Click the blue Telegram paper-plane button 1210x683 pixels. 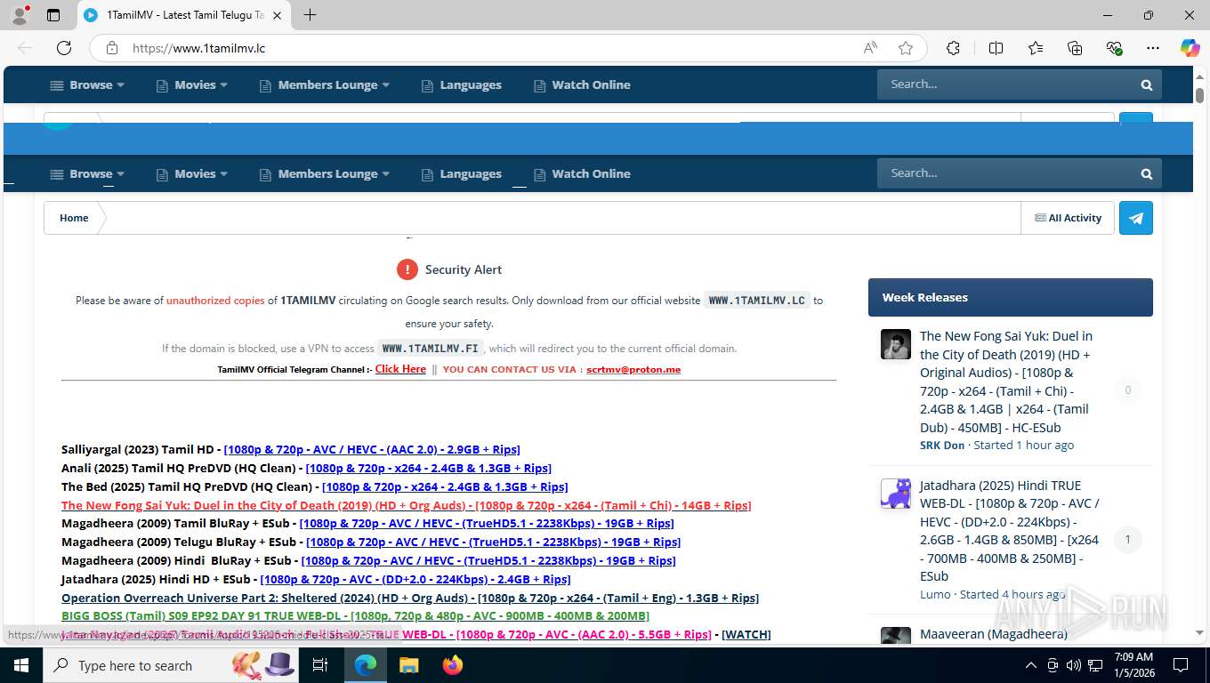1136,218
